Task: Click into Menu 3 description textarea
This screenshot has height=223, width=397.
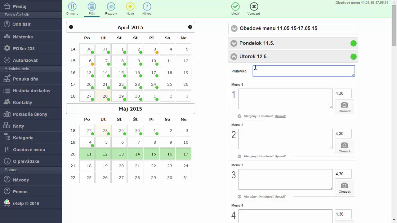Action: click(x=285, y=179)
